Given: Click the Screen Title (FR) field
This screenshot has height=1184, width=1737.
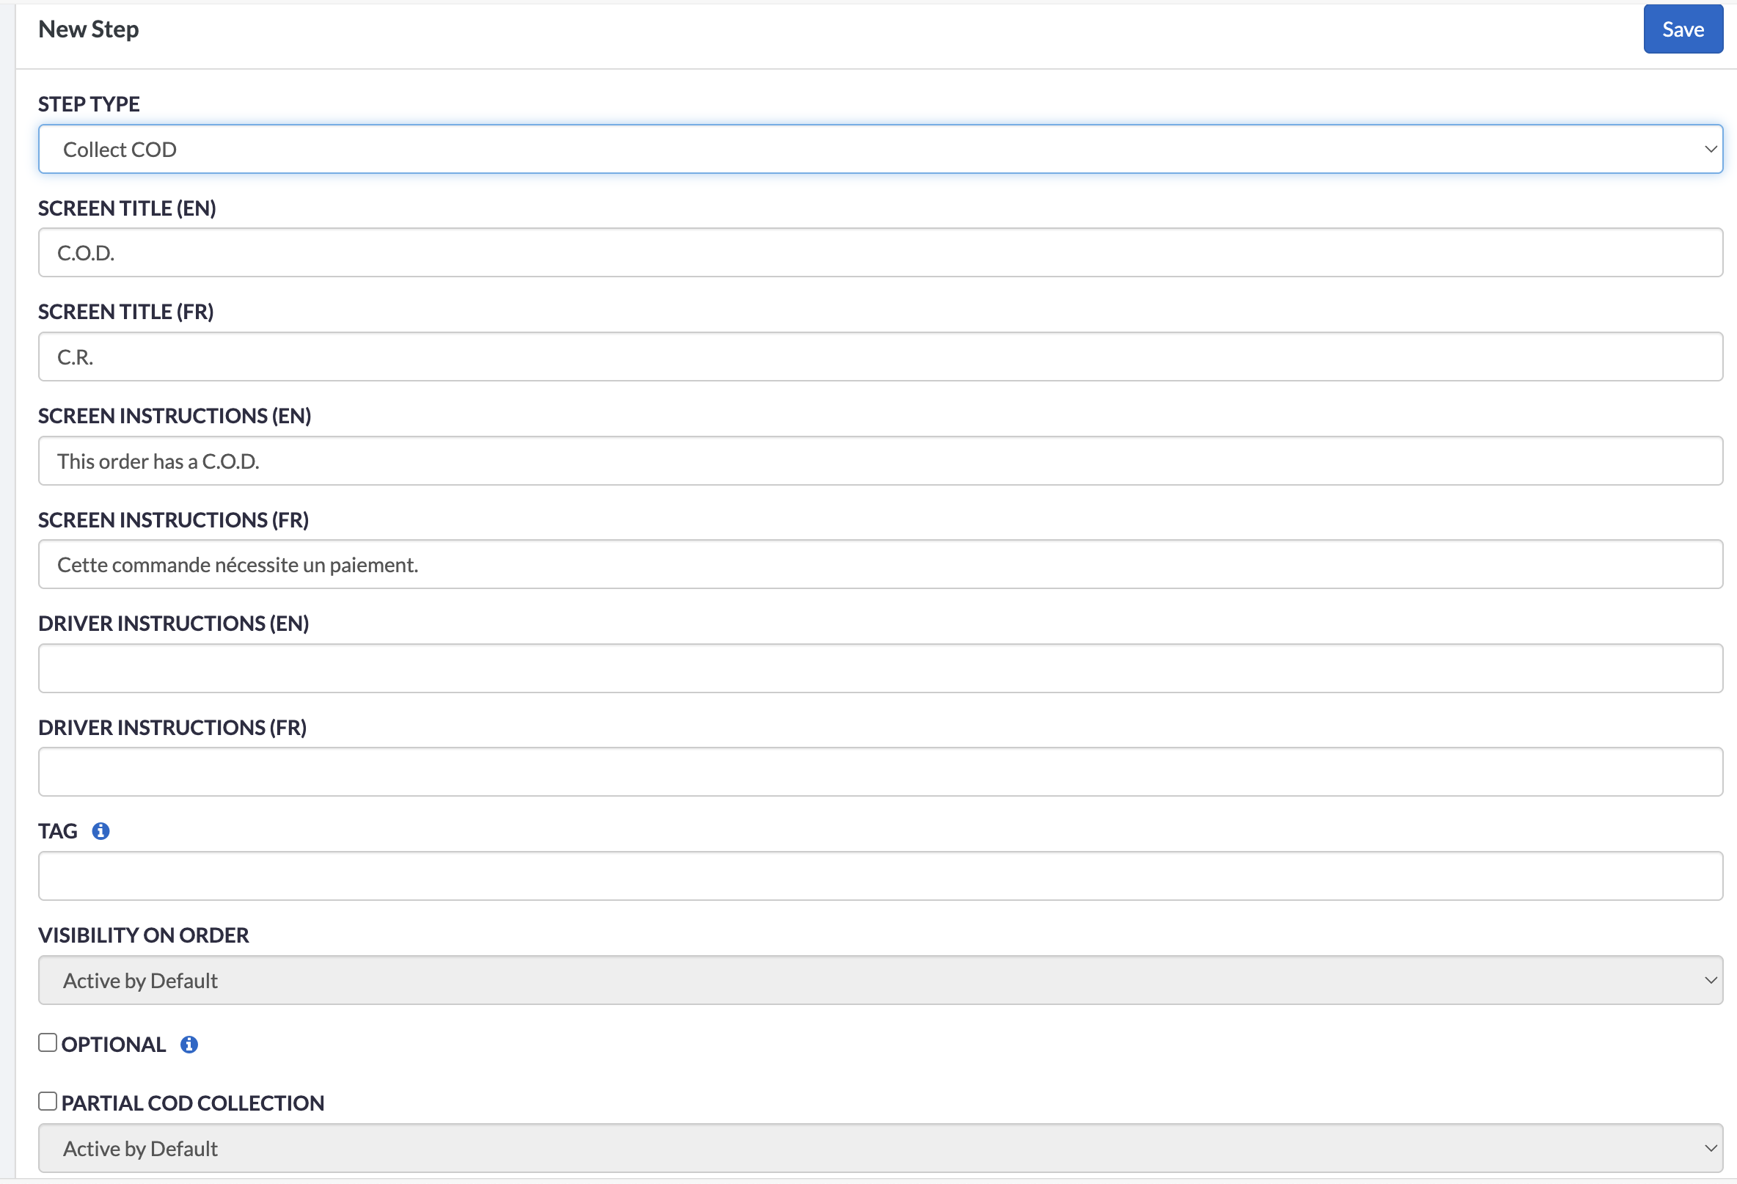Looking at the screenshot, I should [x=880, y=357].
